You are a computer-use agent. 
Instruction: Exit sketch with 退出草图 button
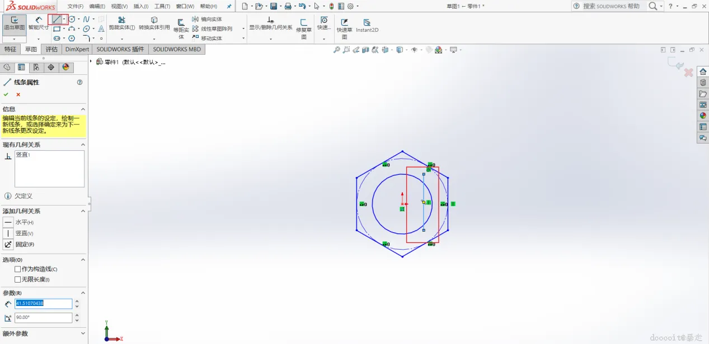[14, 23]
